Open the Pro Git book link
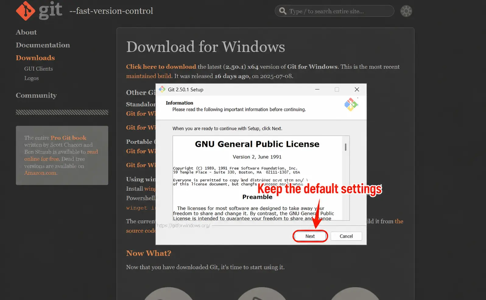 tap(69, 138)
